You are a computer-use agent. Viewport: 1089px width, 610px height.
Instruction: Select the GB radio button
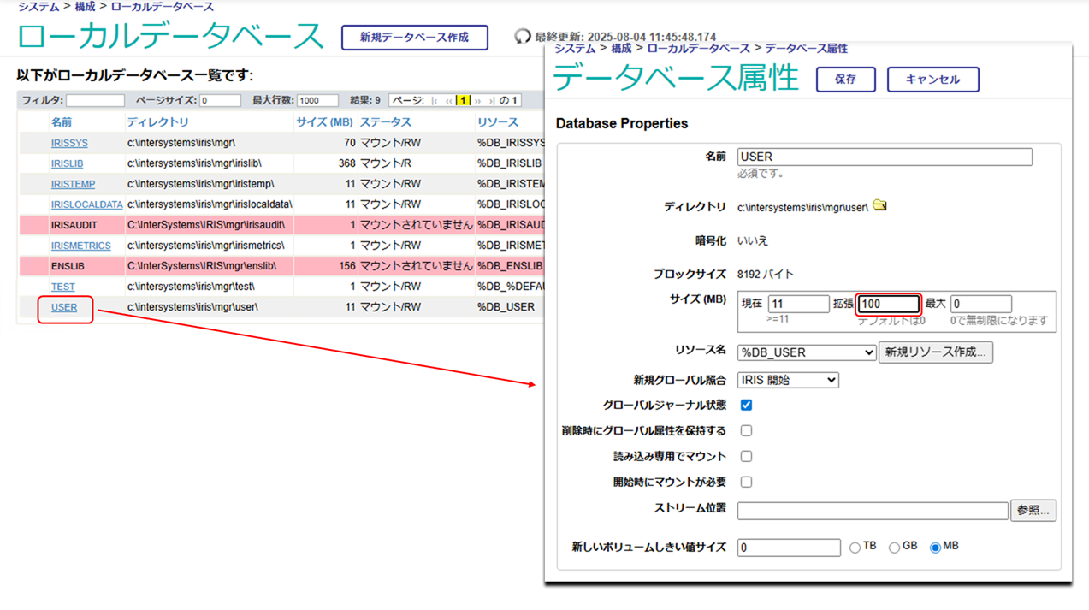pos(894,548)
